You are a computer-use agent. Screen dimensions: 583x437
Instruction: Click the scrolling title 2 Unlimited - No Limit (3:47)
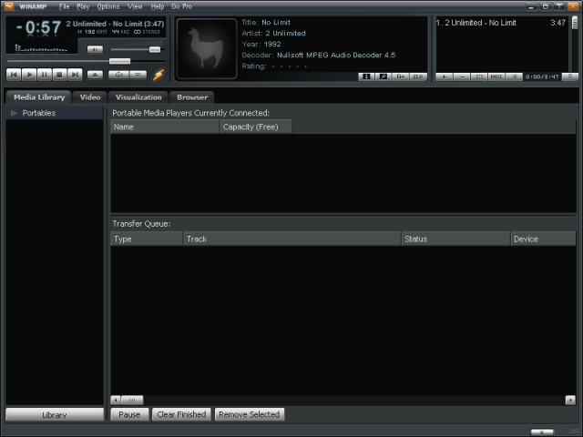coord(115,24)
